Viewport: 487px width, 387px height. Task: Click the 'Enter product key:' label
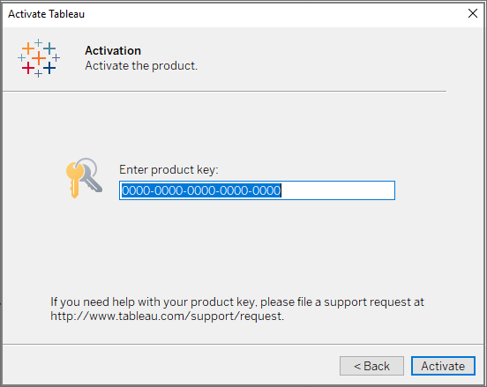pyautogui.click(x=169, y=170)
